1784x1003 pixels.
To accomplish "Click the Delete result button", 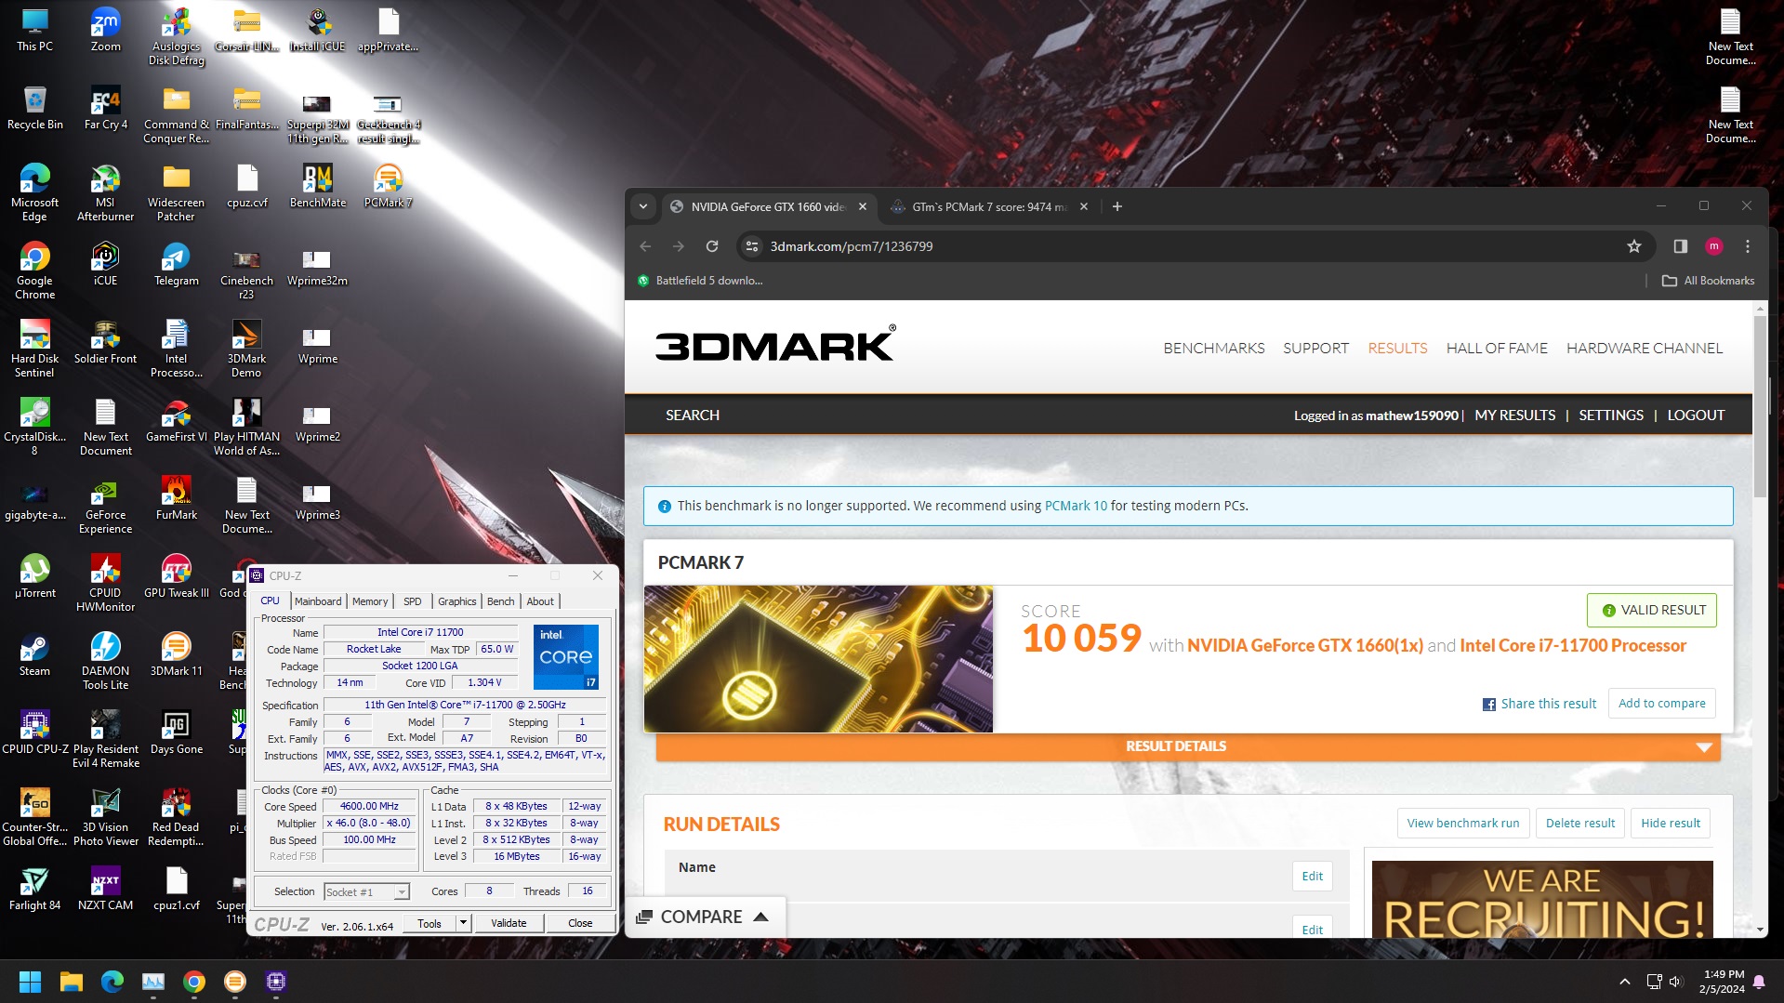I will pyautogui.click(x=1579, y=823).
